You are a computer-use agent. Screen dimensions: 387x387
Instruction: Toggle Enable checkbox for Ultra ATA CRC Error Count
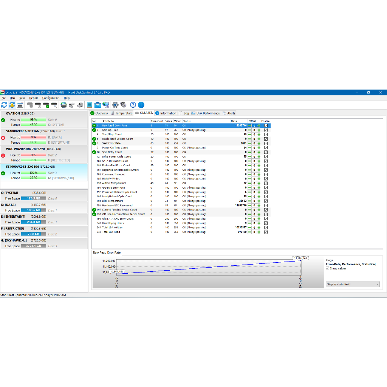coord(266,219)
